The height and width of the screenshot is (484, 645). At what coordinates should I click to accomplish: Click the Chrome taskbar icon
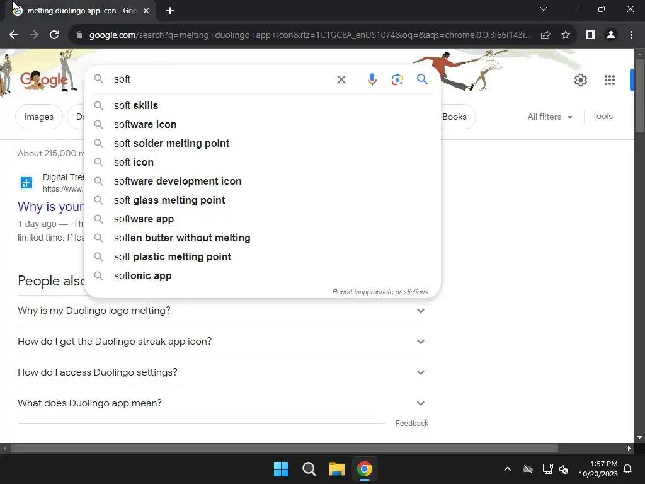coord(365,469)
